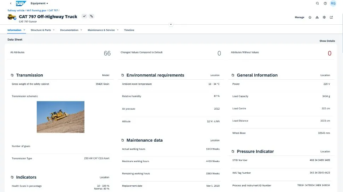The height and width of the screenshot is (192, 343).
Task: Click the hierarchy structure icon in header
Action: pos(317,17)
